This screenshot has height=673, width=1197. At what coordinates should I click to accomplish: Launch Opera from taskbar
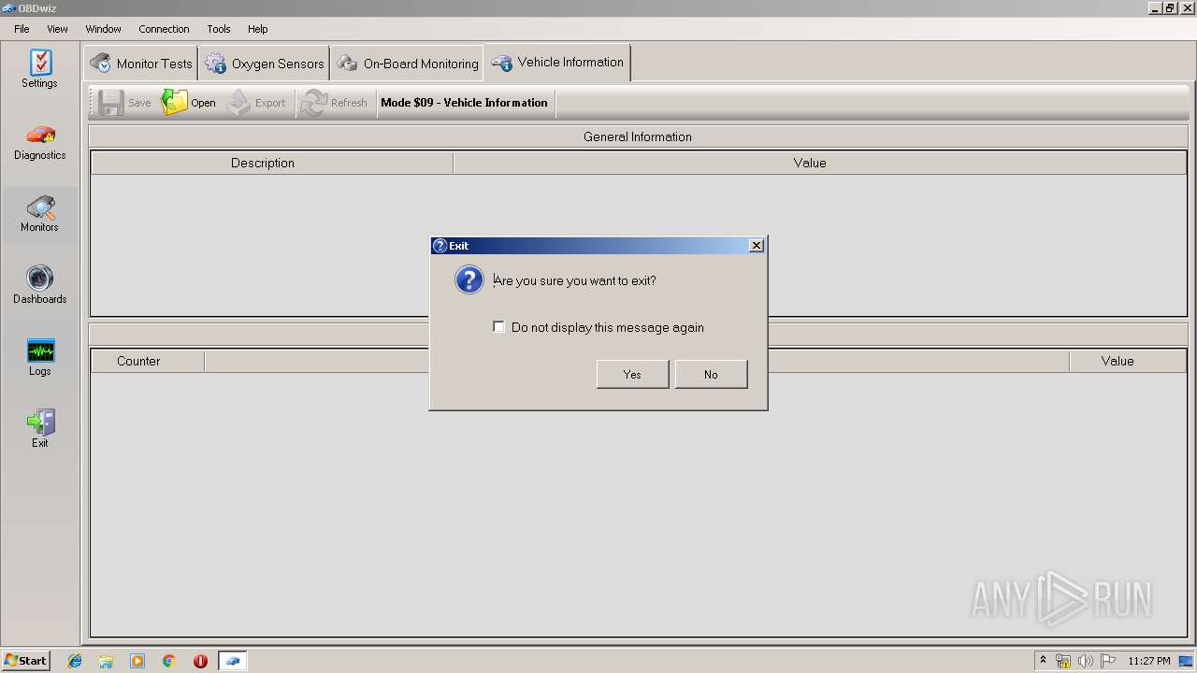pyautogui.click(x=200, y=661)
